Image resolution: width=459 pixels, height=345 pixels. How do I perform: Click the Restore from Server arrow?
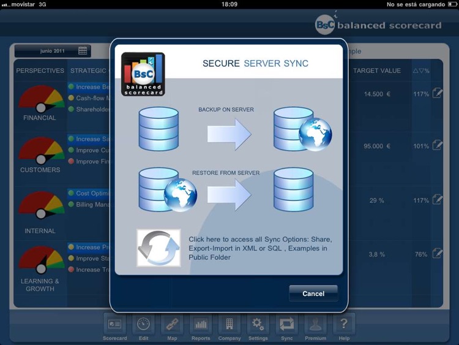(229, 195)
